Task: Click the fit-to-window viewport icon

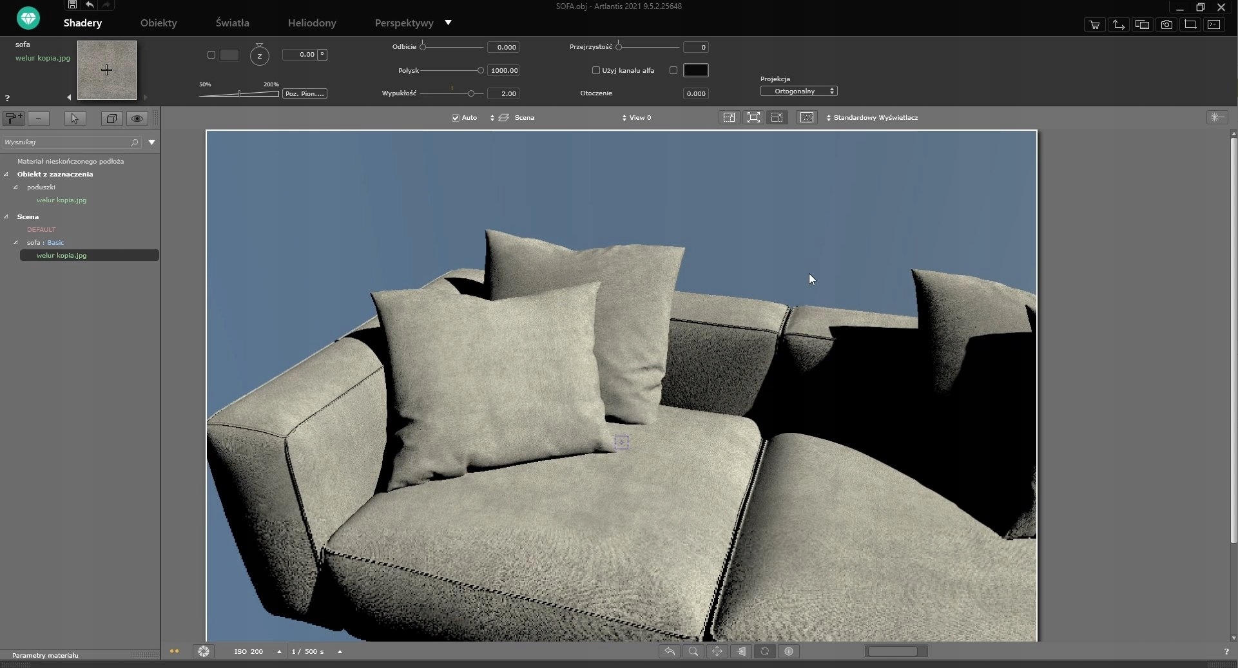Action: [x=753, y=117]
